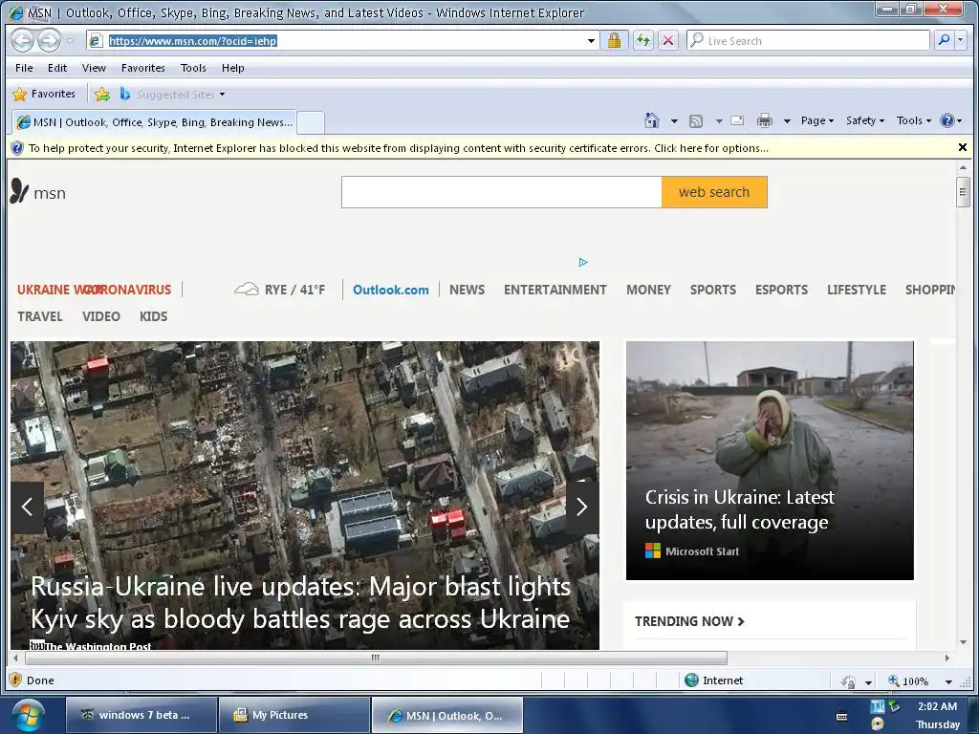
Task: Open a new blank tab
Action: point(311,123)
